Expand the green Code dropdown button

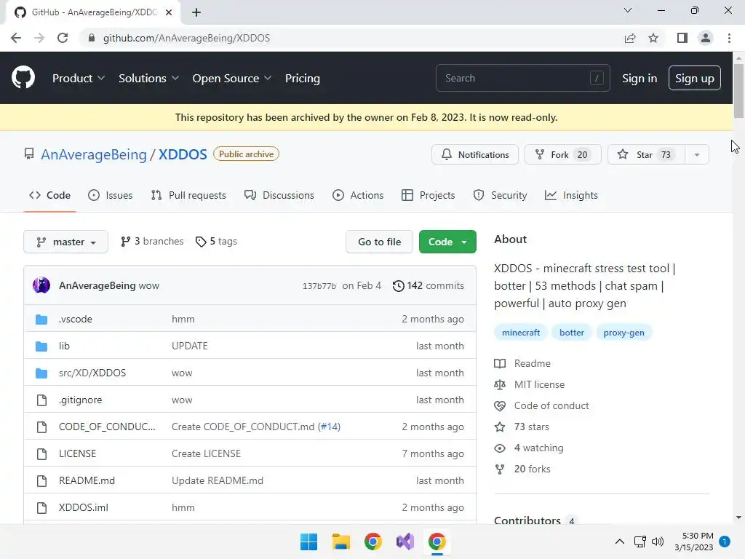tap(447, 242)
